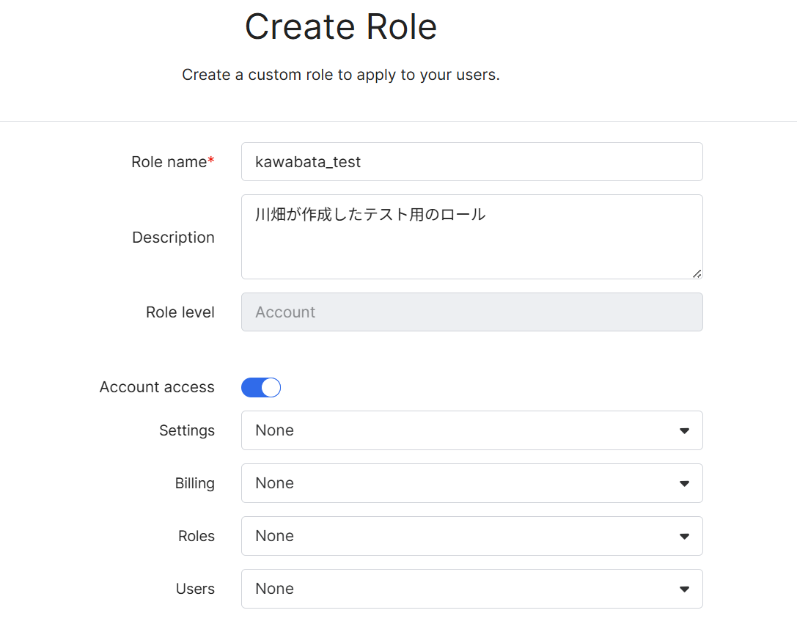Click the "Roles" row label

pyautogui.click(x=197, y=536)
